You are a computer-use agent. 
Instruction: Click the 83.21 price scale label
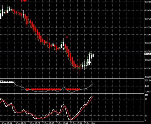pos(148,77)
